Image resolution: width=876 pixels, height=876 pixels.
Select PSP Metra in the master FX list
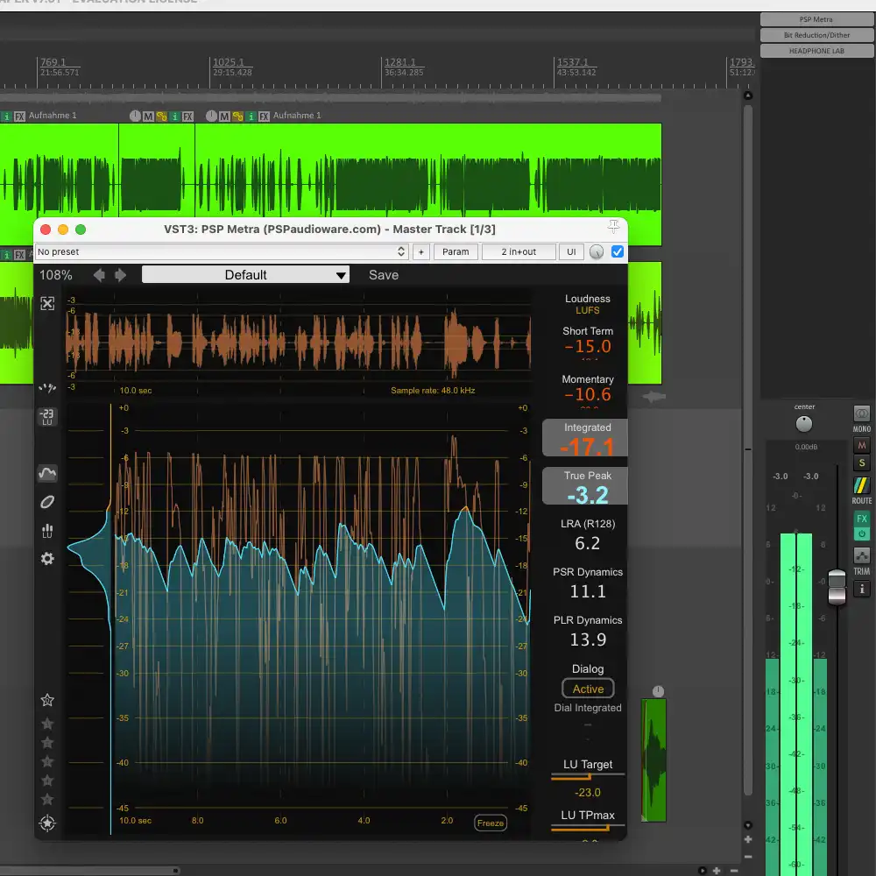click(x=816, y=19)
